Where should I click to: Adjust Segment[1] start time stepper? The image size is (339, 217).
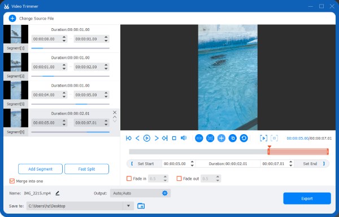click(64, 39)
